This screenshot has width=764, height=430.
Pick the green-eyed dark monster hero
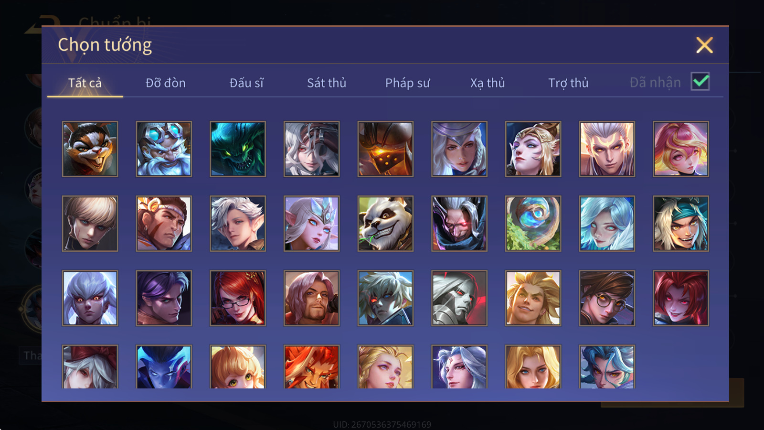(x=238, y=149)
